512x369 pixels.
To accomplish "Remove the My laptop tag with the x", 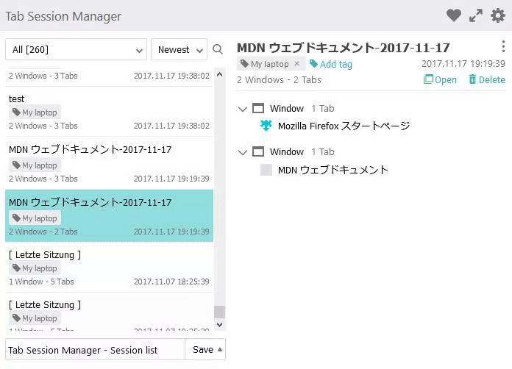I will pos(296,64).
